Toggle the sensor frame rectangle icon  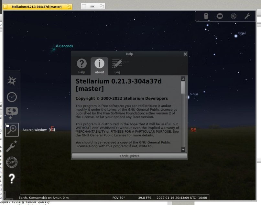(220, 16)
